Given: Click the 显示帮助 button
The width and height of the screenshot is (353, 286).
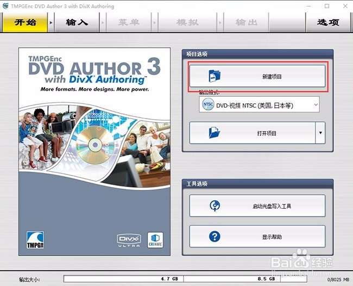Looking at the screenshot, I should point(257,237).
